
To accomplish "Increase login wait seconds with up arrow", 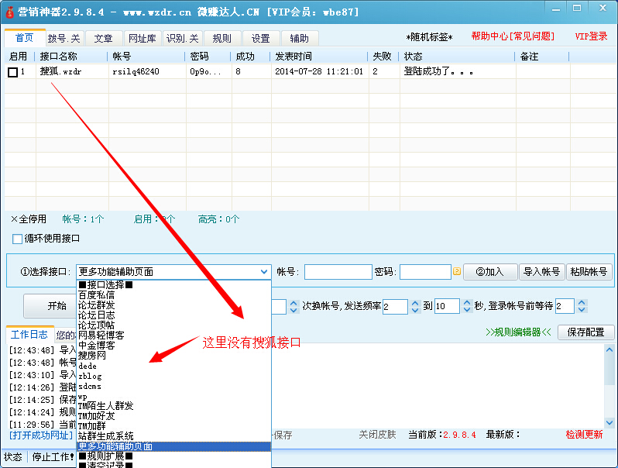I will click(x=582, y=303).
